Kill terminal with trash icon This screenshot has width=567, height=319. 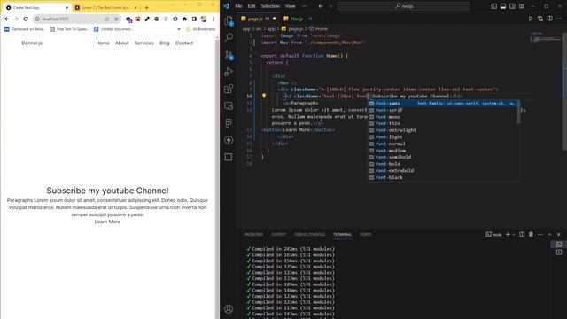[531, 234]
